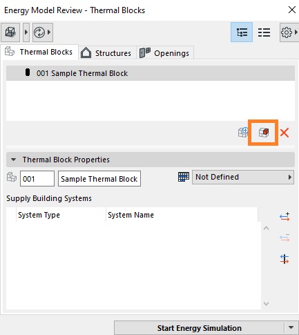Click the Sample Thermal Block name field
This screenshot has height=335, width=299.
click(99, 179)
